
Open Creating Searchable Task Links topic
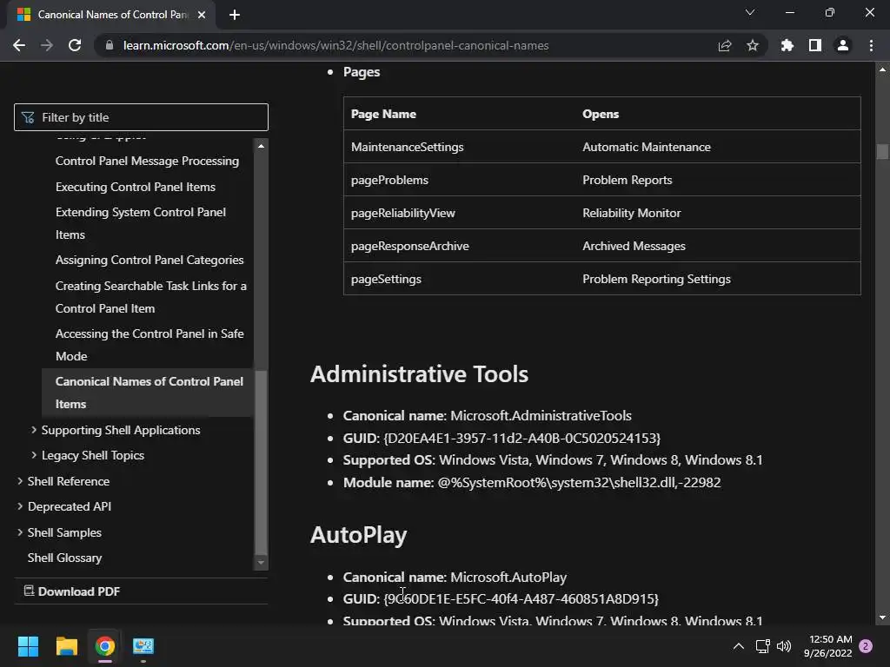click(151, 297)
